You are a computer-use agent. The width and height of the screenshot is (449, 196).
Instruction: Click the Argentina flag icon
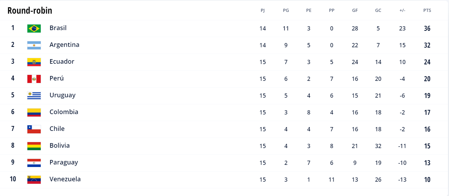coord(34,45)
